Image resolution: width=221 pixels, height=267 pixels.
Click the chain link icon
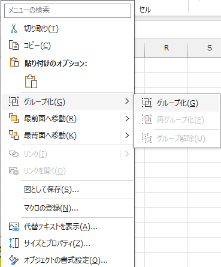click(x=14, y=154)
